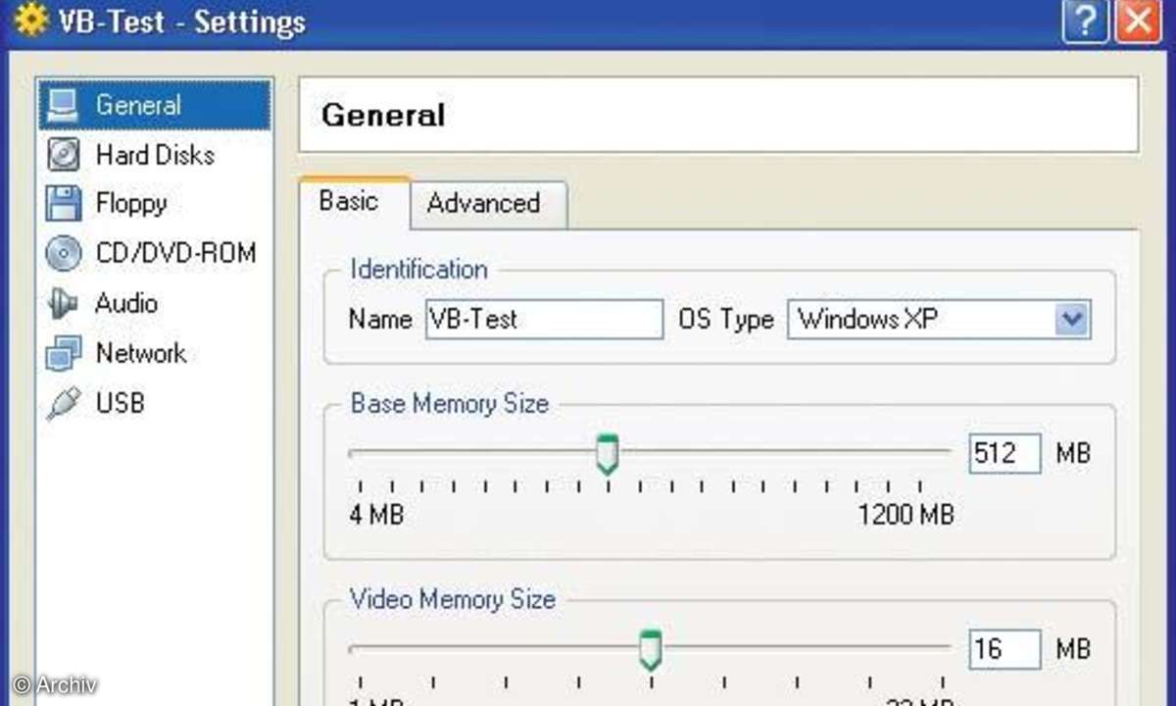
Task: Click the Video Memory Size group label
Action: tap(453, 599)
